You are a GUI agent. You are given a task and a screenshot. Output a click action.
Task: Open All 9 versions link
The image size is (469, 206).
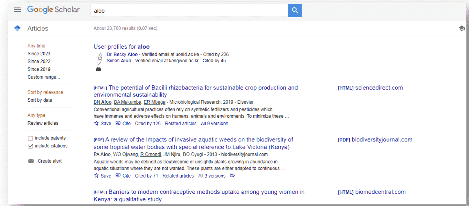click(x=214, y=123)
